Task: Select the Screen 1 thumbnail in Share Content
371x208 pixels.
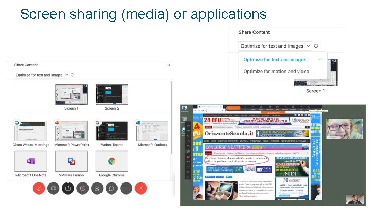Action: point(71,94)
